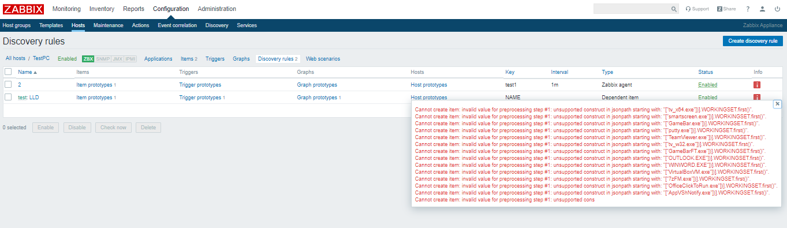Screen dimensions: 787x228
Task: Click the TestPC breadcrumb link
Action: 41,59
